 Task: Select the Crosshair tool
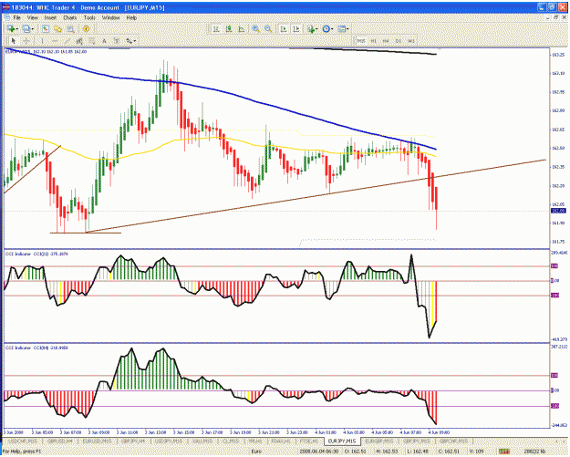point(26,41)
